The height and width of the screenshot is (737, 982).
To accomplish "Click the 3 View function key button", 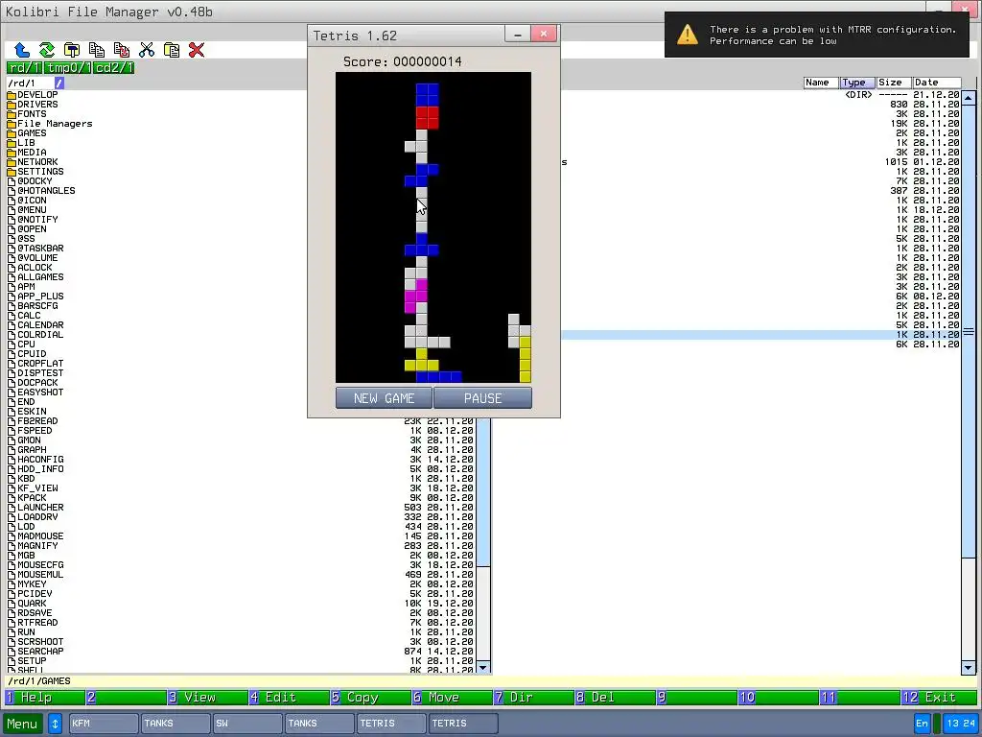I will point(208,698).
